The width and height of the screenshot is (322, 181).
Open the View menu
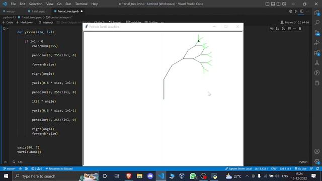(50, 4)
